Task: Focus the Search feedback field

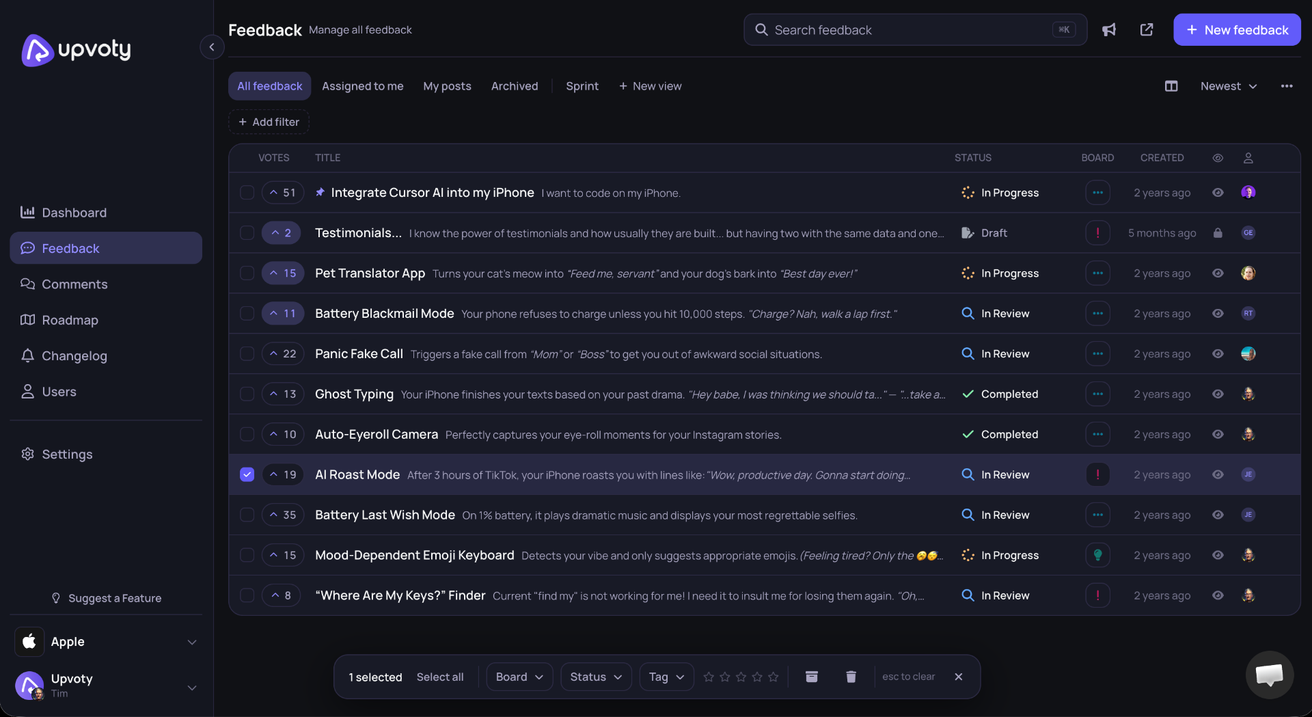Action: 915,29
